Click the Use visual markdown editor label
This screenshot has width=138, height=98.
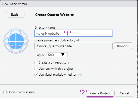(57, 75)
